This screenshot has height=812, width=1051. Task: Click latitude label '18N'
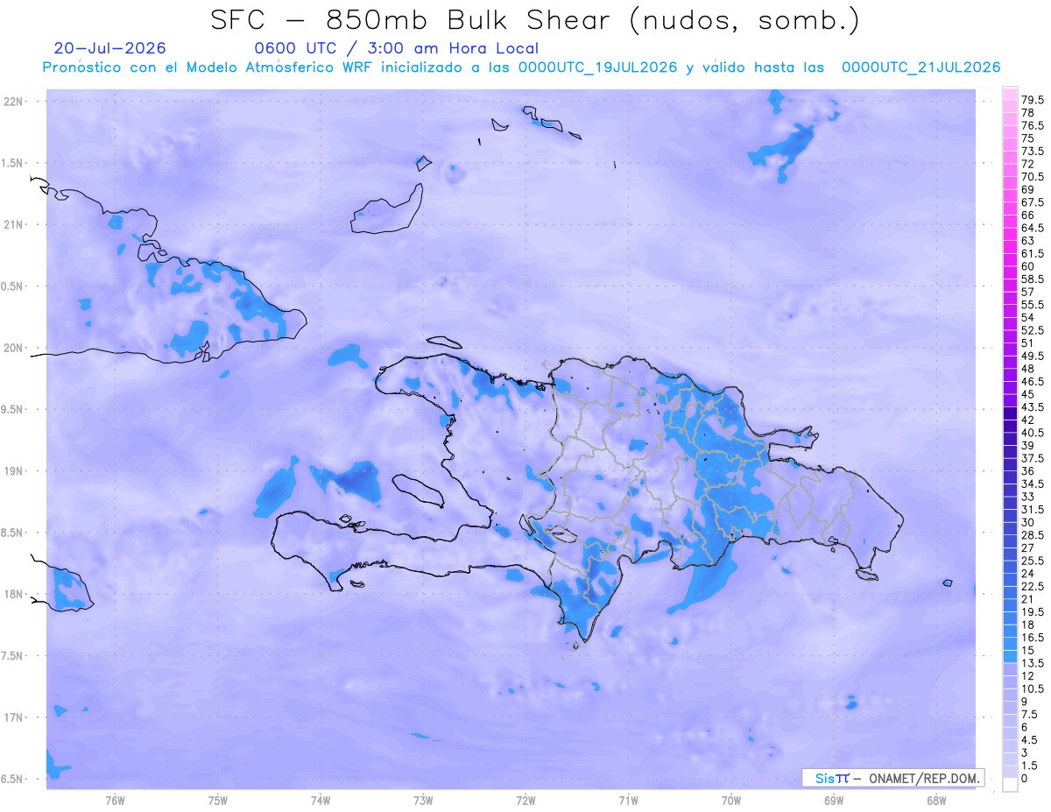tap(14, 594)
